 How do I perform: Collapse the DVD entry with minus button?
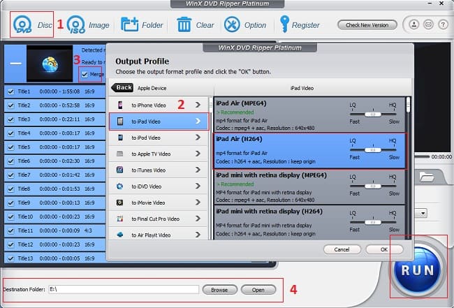click(15, 64)
